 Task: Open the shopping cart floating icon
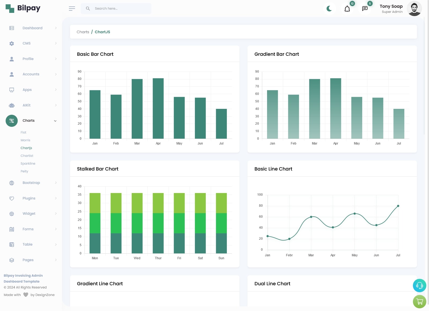pyautogui.click(x=419, y=302)
